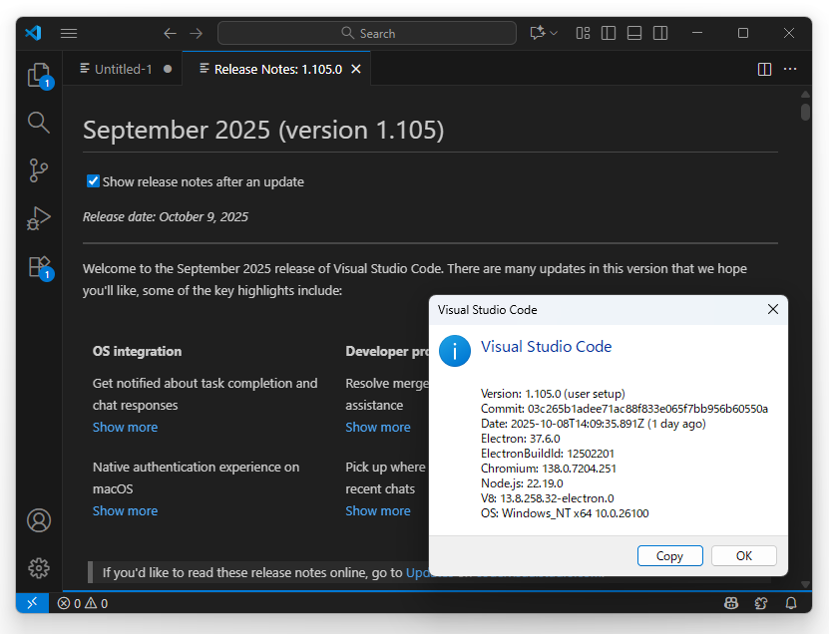The height and width of the screenshot is (634, 829).
Task: Open the Explorer view in the activity bar
Action: (x=38, y=75)
